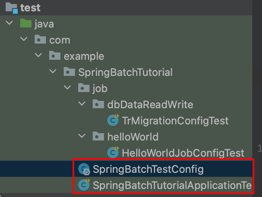Click the example package folder icon
The image size is (262, 197).
click(x=55, y=55)
